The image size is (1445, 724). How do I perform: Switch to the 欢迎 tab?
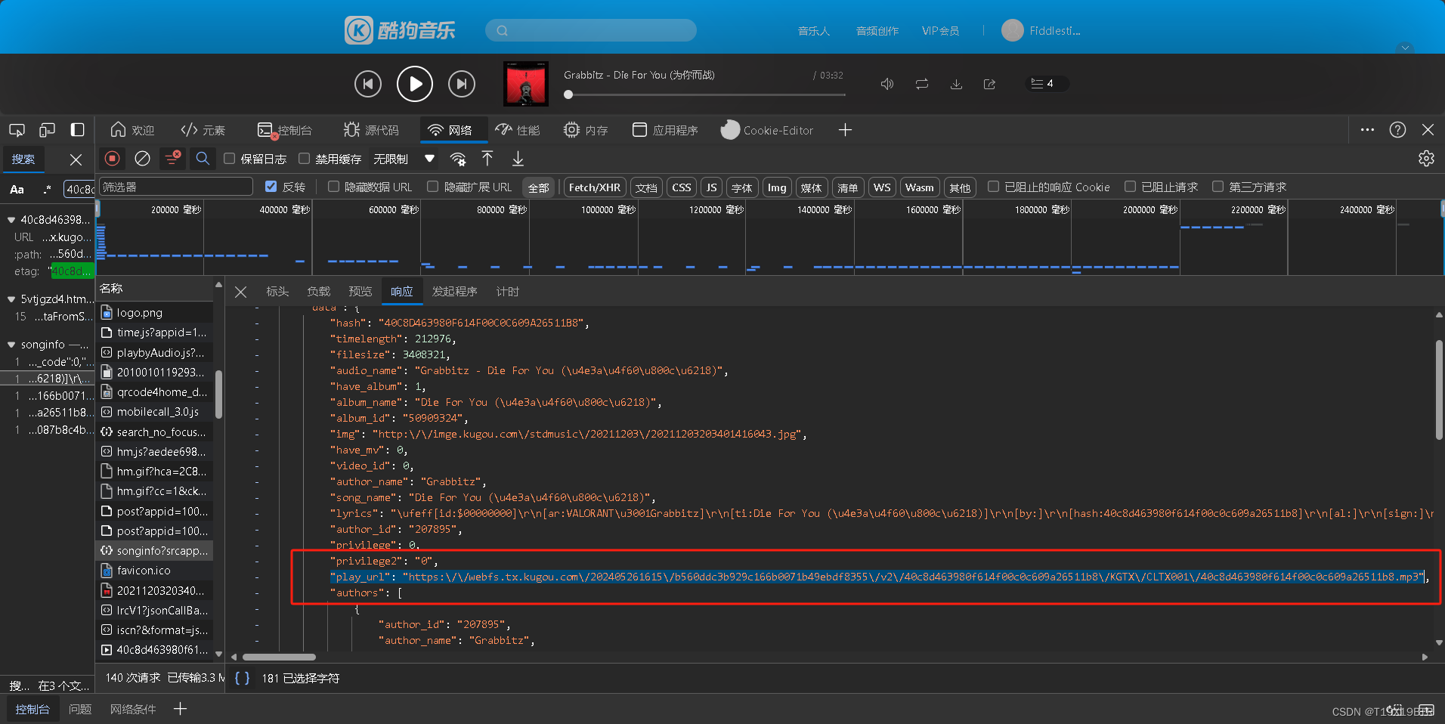click(132, 130)
